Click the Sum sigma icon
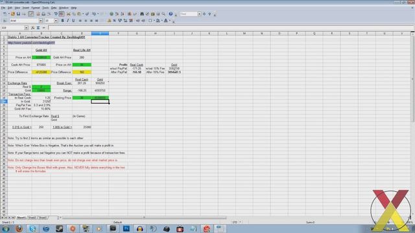 pos(38,28)
